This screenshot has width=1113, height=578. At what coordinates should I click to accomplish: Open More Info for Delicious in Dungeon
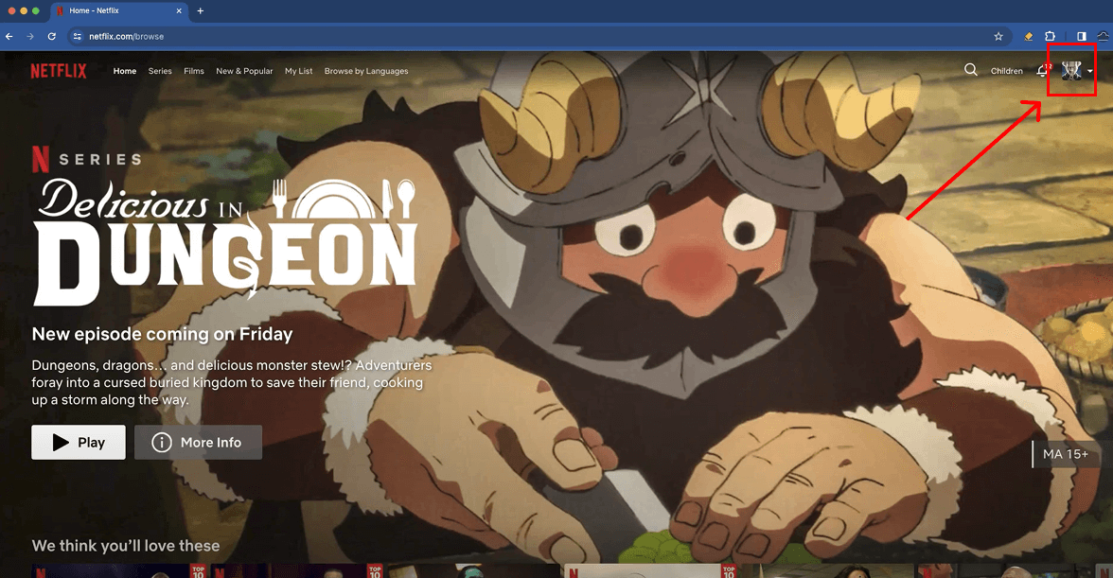point(198,442)
